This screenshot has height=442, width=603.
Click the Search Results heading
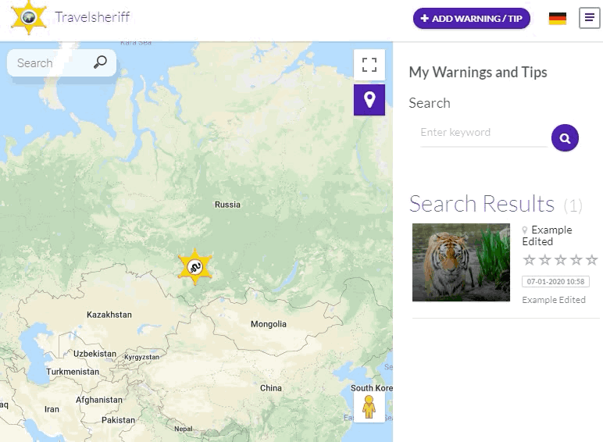[x=482, y=203]
